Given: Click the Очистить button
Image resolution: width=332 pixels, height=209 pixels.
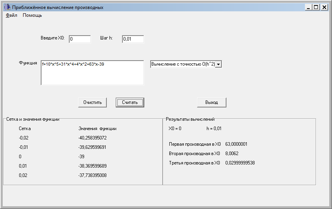Looking at the screenshot, I should [93, 102].
